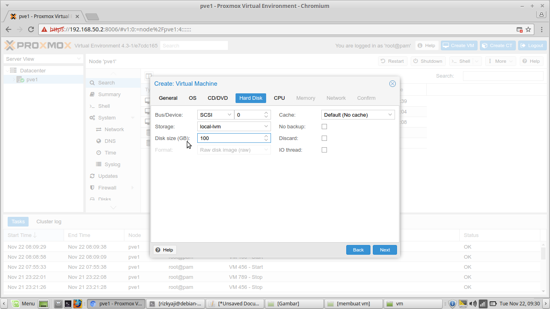Click the volume speaker tray icon
The width and height of the screenshot is (550, 309).
click(473, 304)
